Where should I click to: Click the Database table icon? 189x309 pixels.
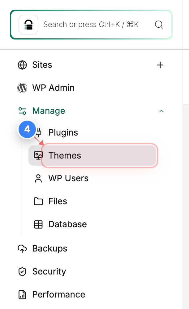38,224
